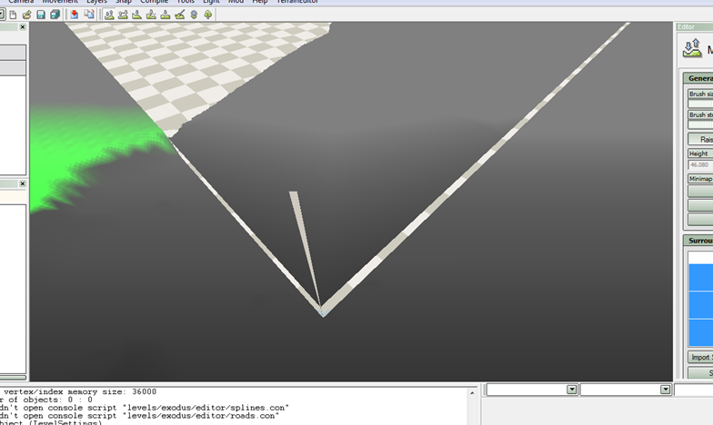Click the globe-shaped toolbar icon
This screenshot has width=713, height=425.
(195, 15)
